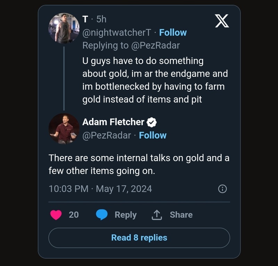This screenshot has height=266, width=278.
Task: Click the "internal talks on gold" tweet text
Action: 139,164
